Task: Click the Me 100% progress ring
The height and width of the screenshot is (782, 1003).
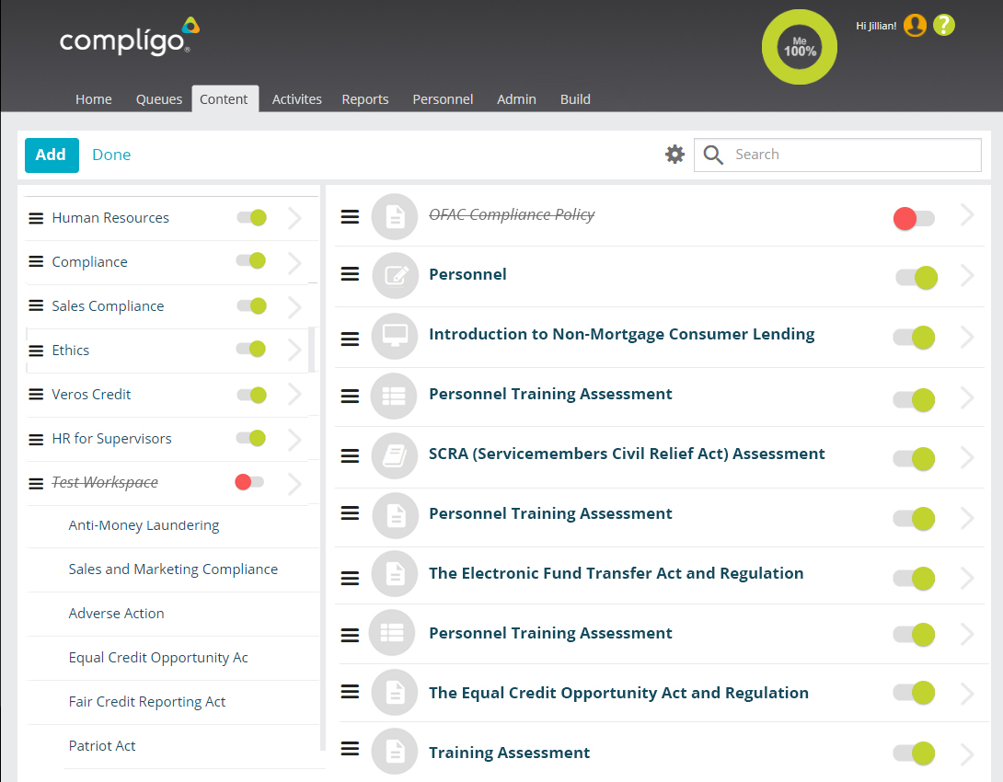Action: [x=800, y=47]
